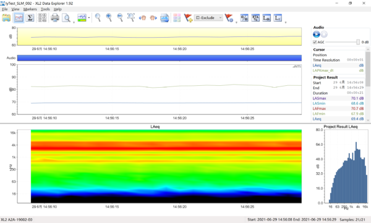Open the percent statistics icon
The height and width of the screenshot is (223, 371).
click(244, 18)
